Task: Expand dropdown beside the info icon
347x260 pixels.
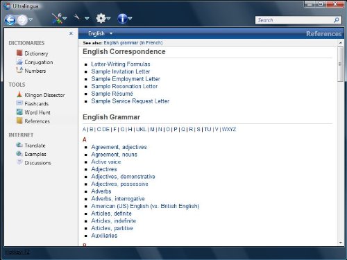Action: 130,18
